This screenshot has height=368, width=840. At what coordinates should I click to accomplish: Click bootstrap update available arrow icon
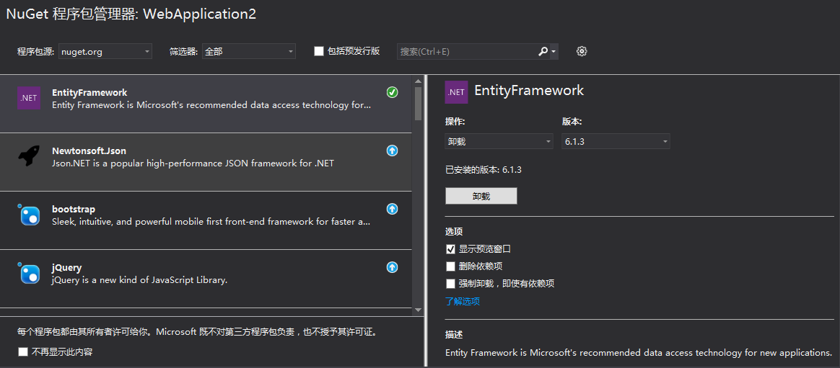coord(392,209)
